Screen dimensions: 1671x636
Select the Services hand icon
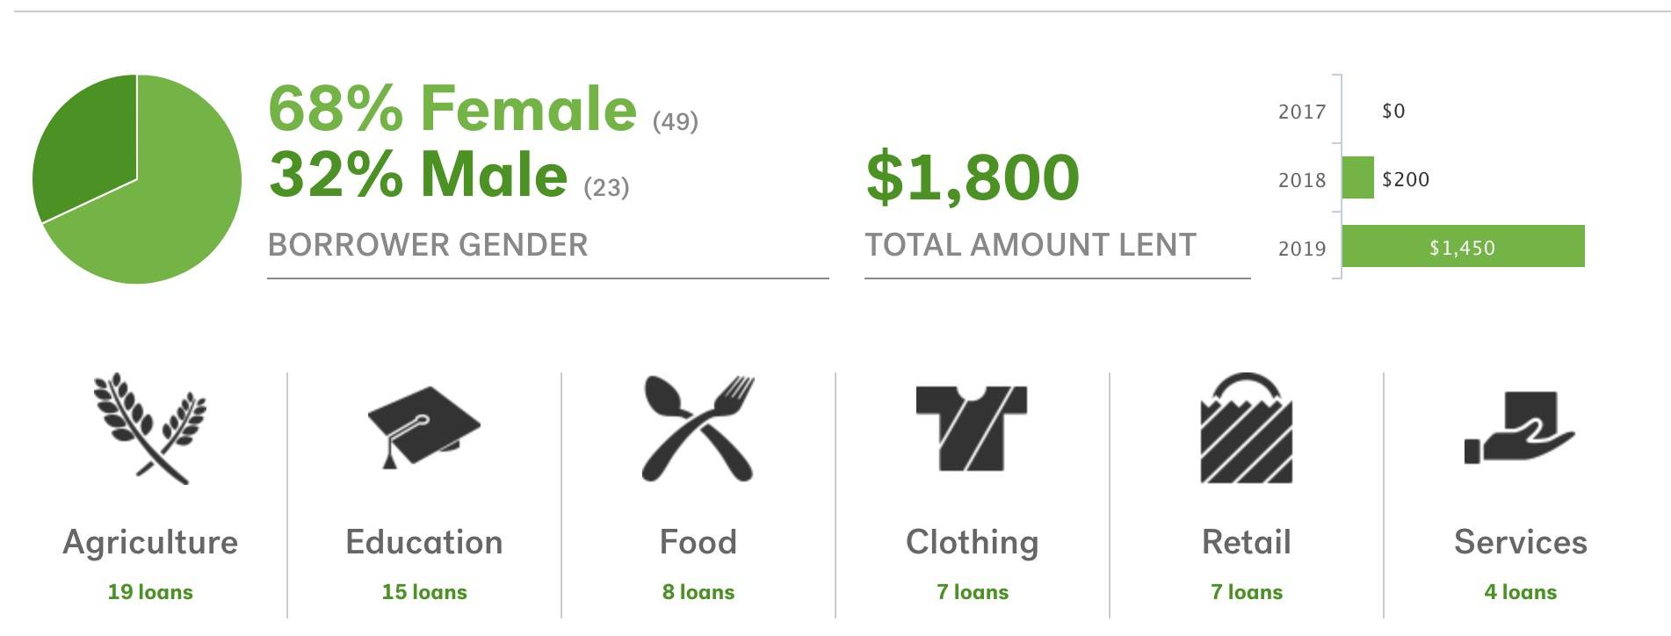point(1520,428)
